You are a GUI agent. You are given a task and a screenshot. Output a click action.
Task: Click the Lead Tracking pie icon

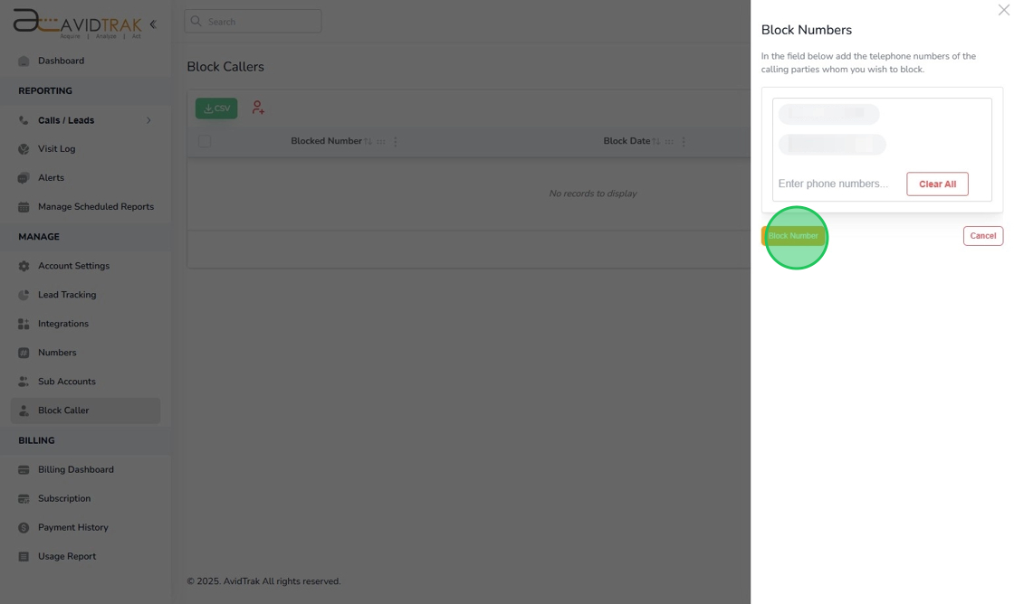click(24, 295)
